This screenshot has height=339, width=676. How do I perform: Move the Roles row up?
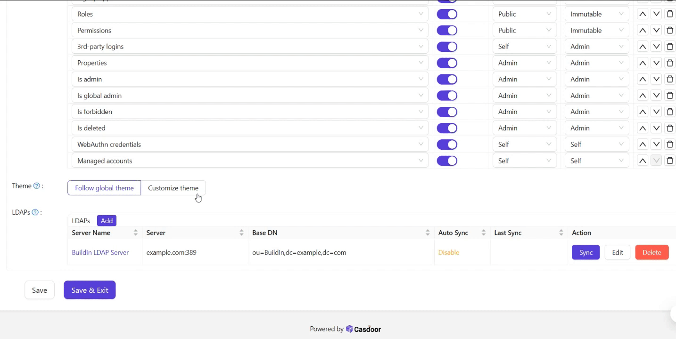[643, 14]
